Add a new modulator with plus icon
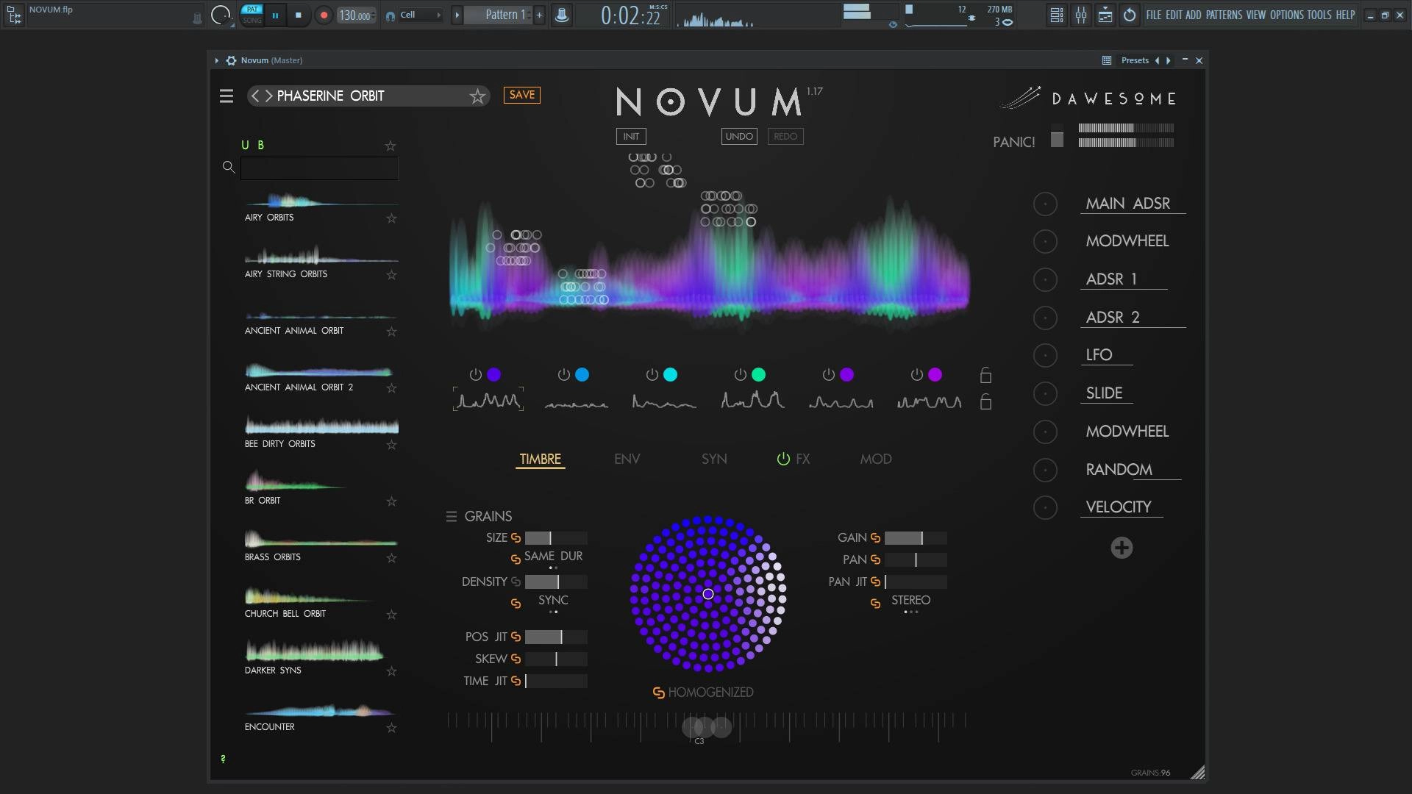The height and width of the screenshot is (794, 1412). (1122, 548)
